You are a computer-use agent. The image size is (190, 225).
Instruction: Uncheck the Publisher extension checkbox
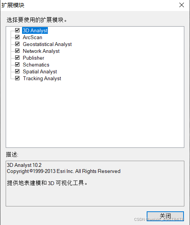point(17,58)
